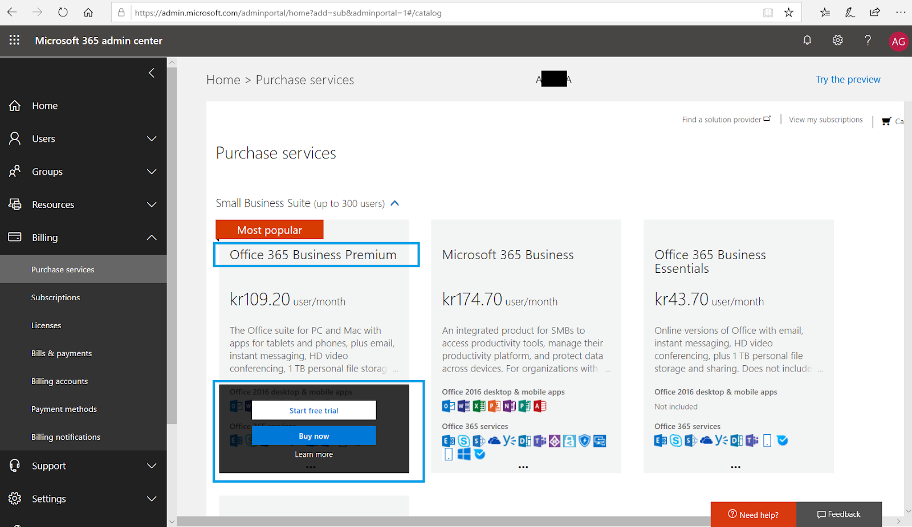
Task: Expand more details on Microsoft 365 Business card
Action: pos(523,467)
